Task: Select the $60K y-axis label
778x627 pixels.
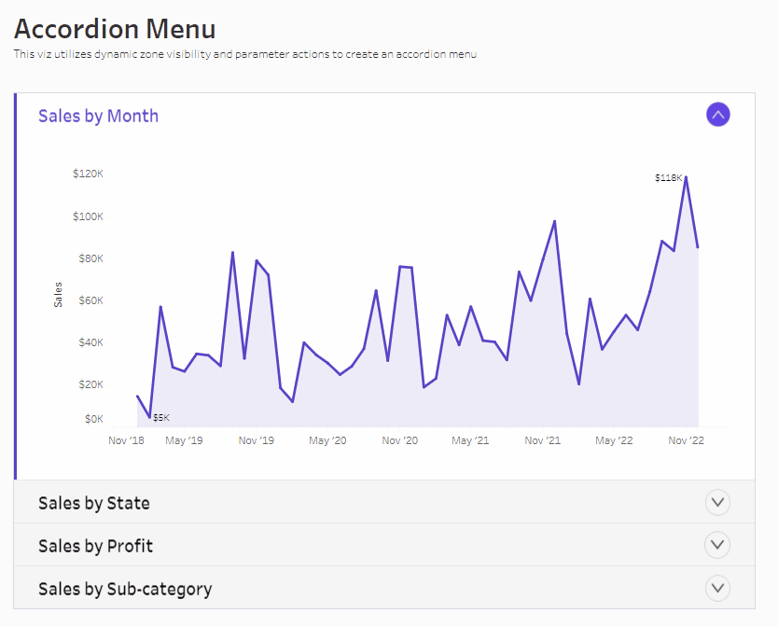Action: 90,300
